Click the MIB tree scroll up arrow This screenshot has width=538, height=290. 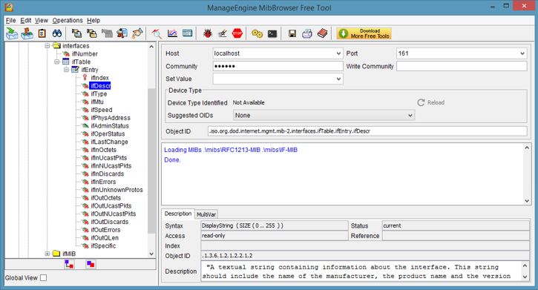click(151, 46)
